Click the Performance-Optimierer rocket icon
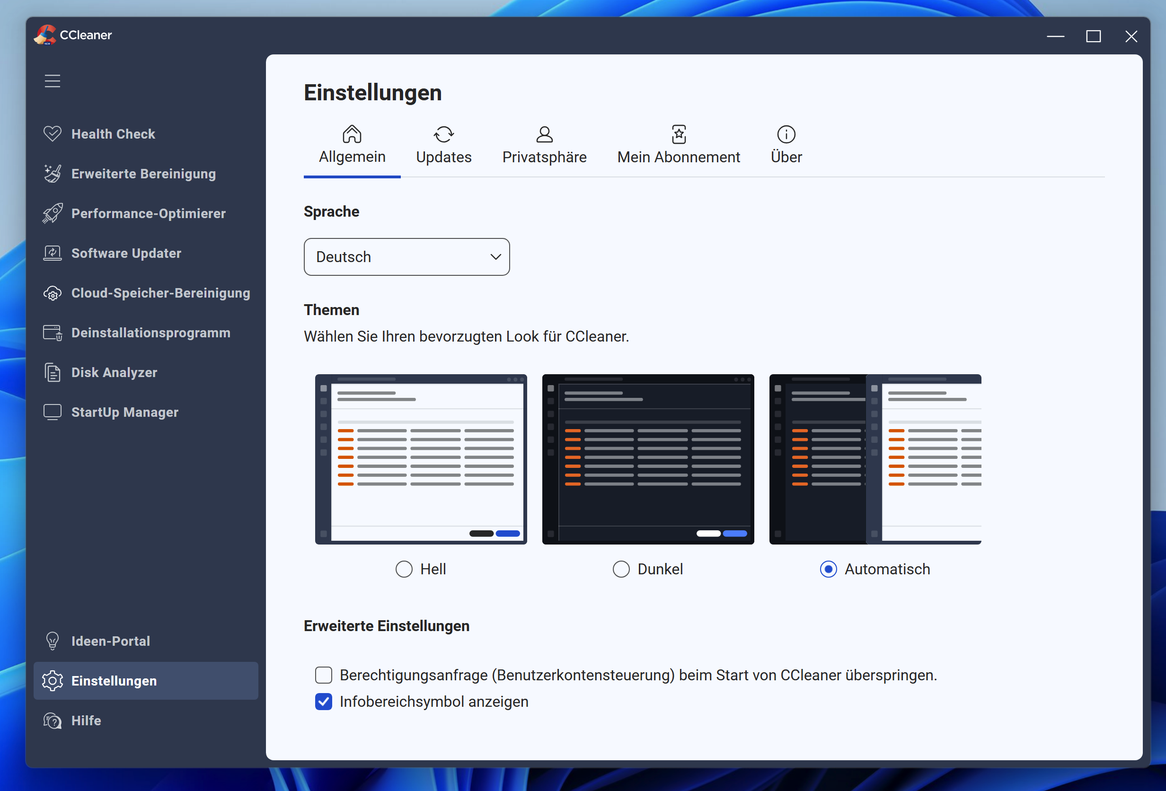 tap(52, 213)
